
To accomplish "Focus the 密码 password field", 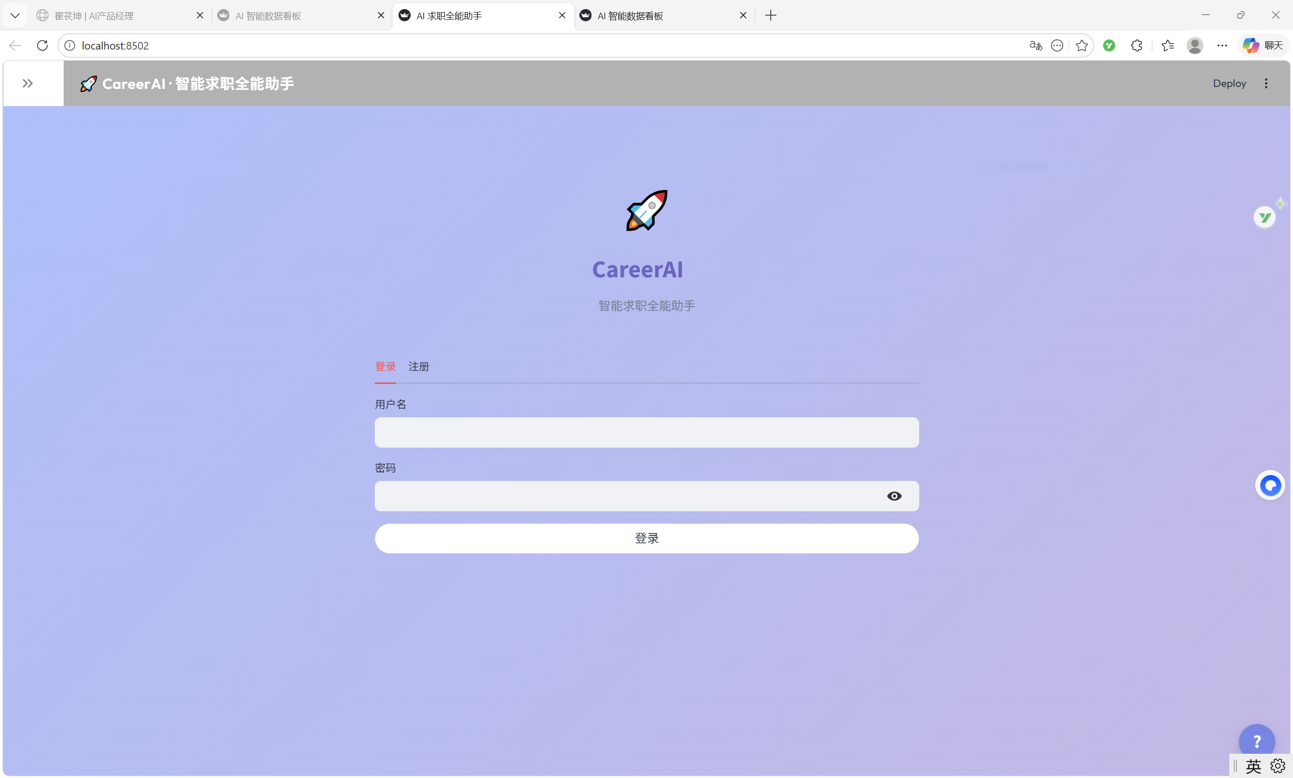I will point(629,496).
